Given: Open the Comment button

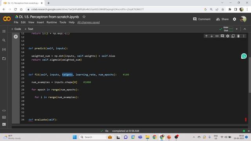Looking at the screenshot, I should tap(202, 19).
